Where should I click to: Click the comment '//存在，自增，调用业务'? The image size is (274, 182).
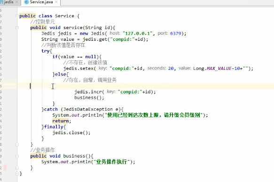coord(90,80)
